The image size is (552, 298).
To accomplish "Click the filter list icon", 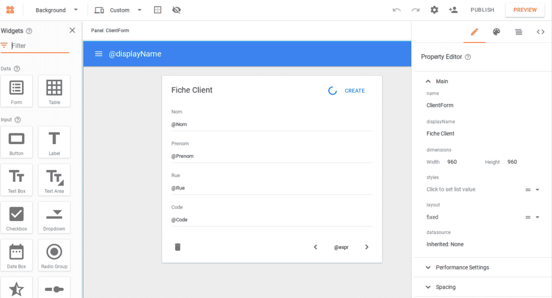I will (4, 45).
